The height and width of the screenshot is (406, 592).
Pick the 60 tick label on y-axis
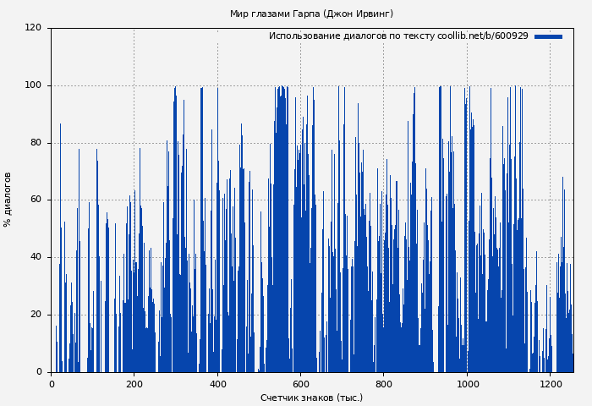(x=36, y=200)
